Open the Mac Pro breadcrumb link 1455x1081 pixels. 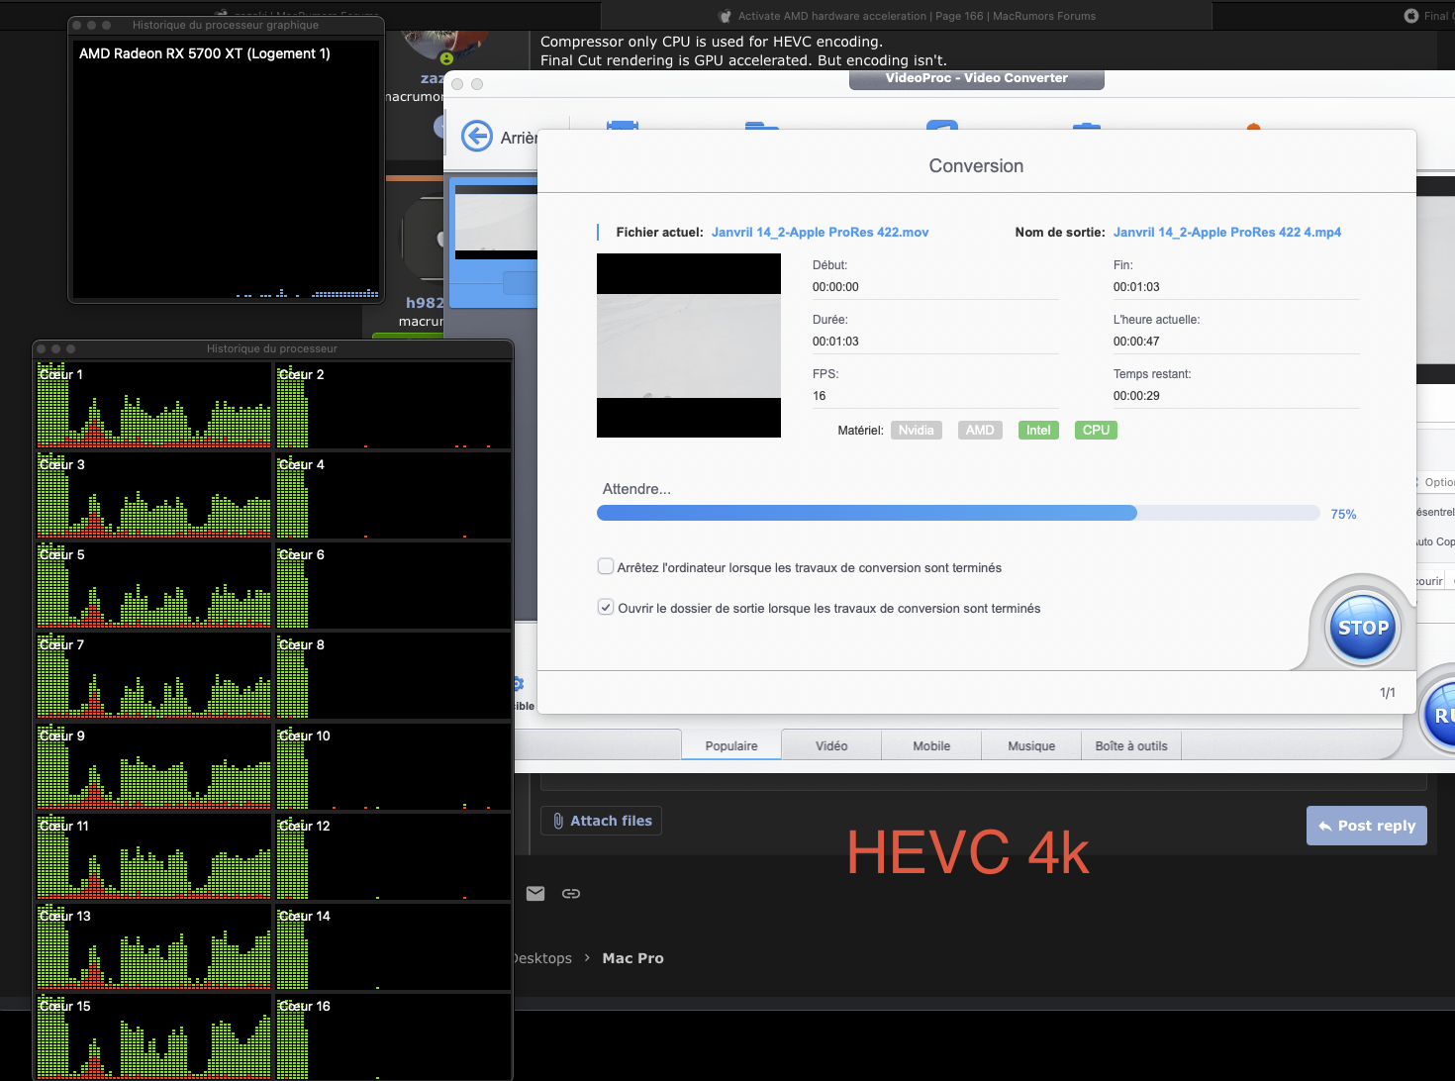click(633, 958)
